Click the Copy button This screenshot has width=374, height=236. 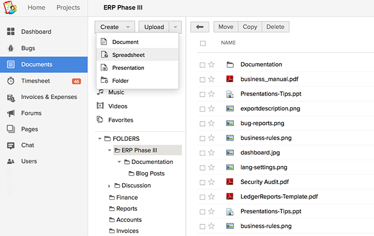[x=250, y=27]
